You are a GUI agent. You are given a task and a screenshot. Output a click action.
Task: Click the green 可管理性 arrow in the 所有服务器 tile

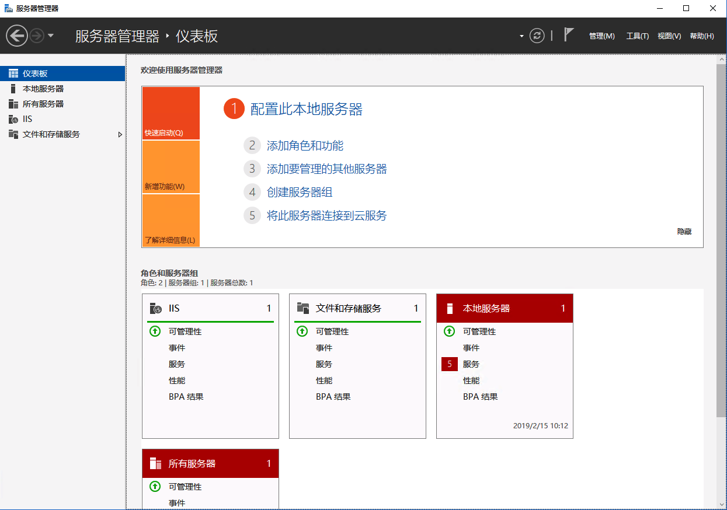pyautogui.click(x=155, y=487)
